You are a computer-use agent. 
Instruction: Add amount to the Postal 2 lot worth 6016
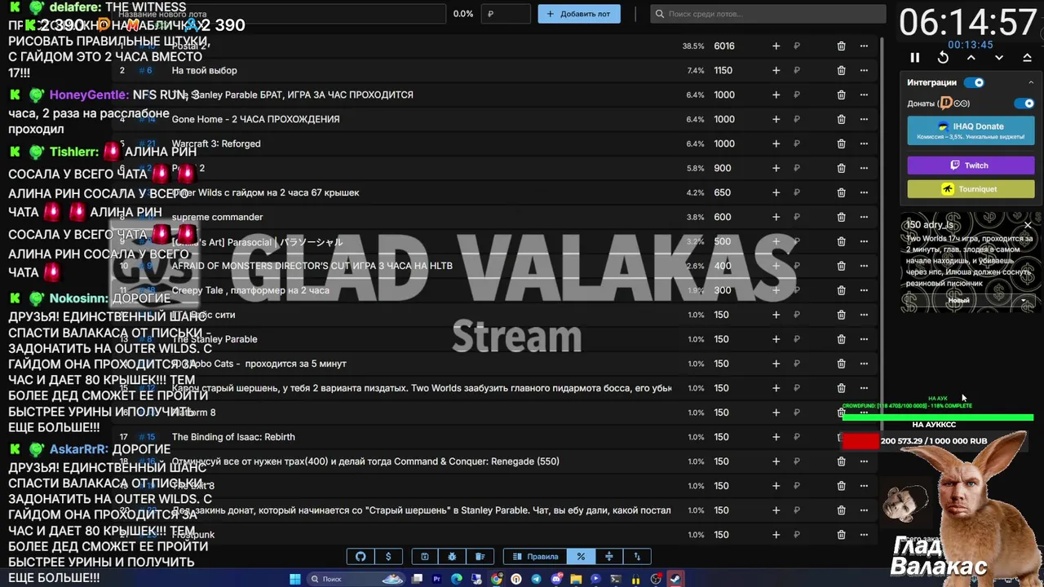coord(776,46)
